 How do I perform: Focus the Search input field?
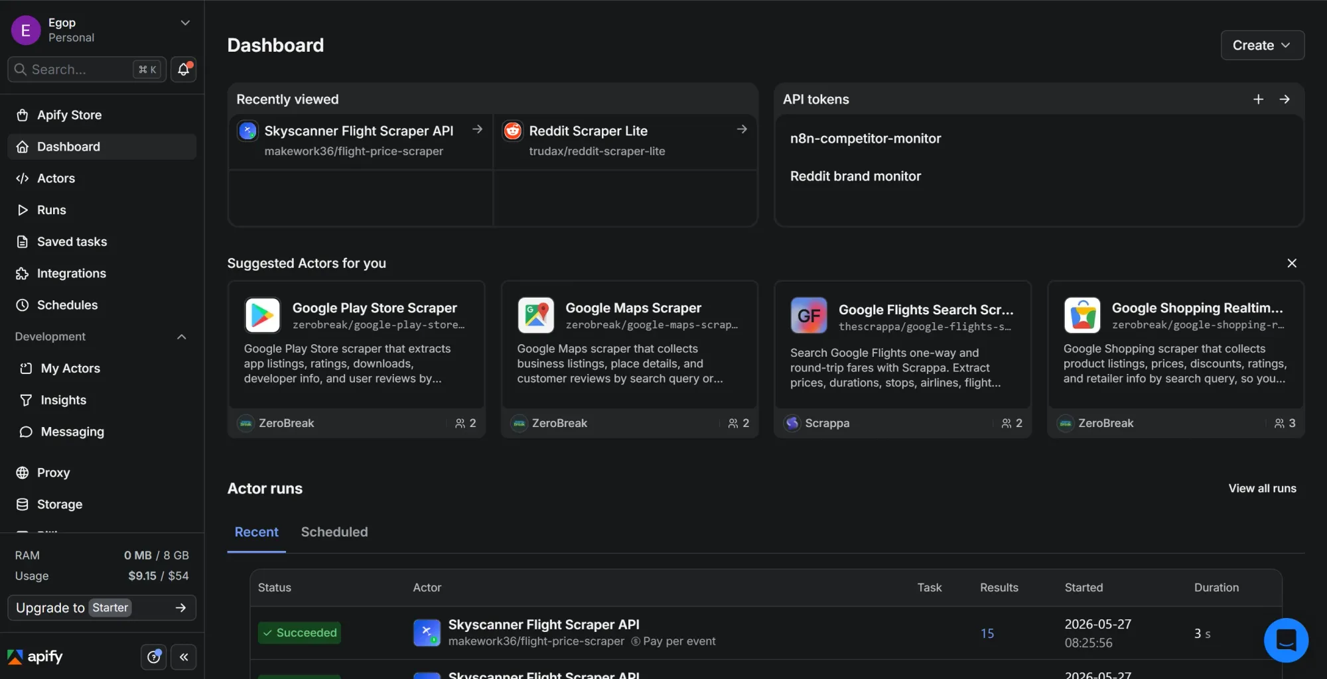click(x=87, y=69)
